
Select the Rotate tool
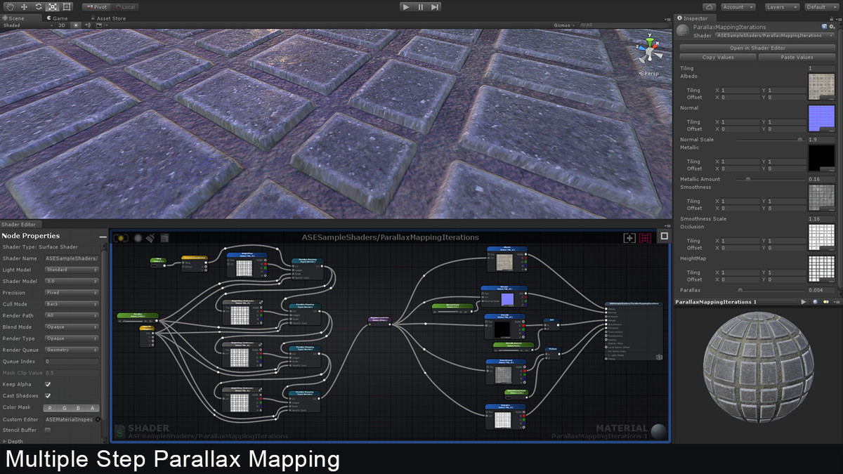pyautogui.click(x=39, y=6)
